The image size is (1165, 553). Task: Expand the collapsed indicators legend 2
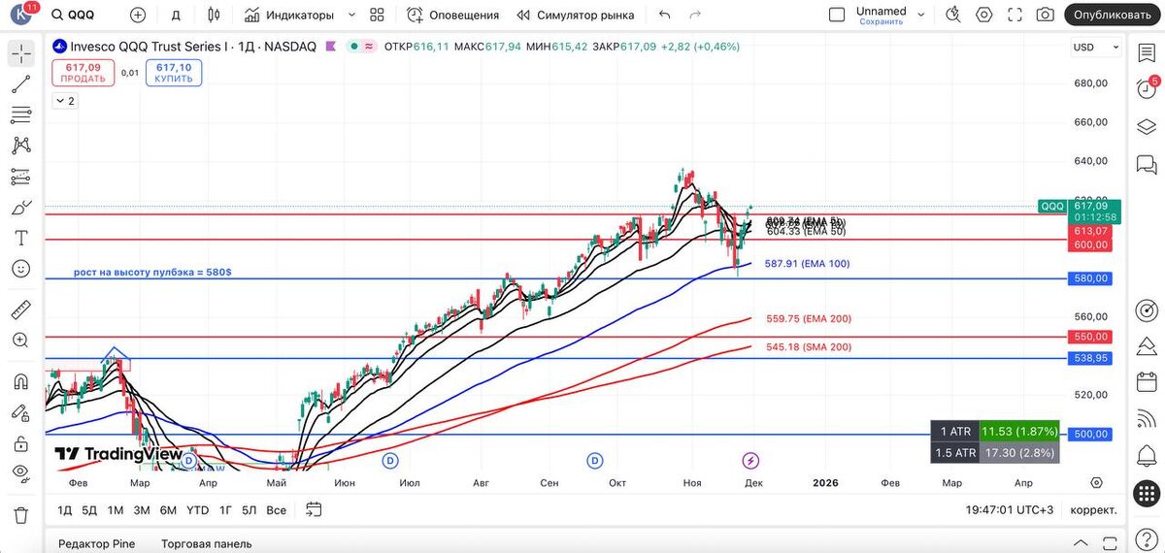coord(65,101)
